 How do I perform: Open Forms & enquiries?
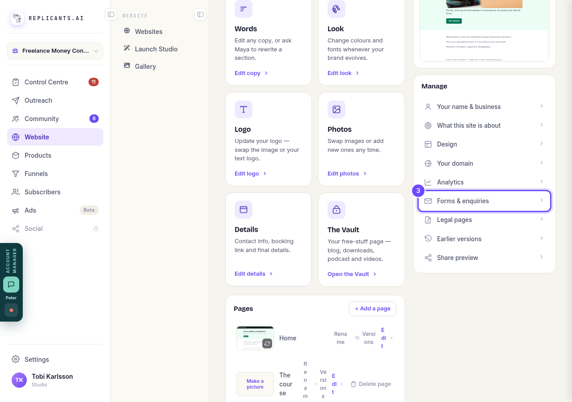pos(484,201)
